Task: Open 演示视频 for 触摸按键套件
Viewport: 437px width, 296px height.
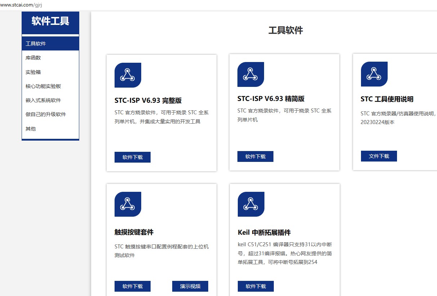Action: pos(190,286)
